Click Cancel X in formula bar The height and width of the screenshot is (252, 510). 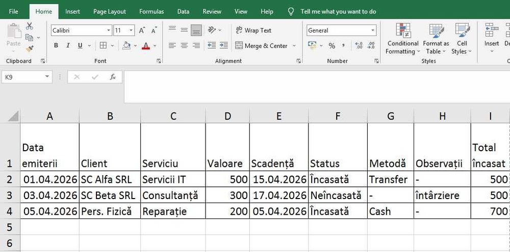click(x=77, y=77)
